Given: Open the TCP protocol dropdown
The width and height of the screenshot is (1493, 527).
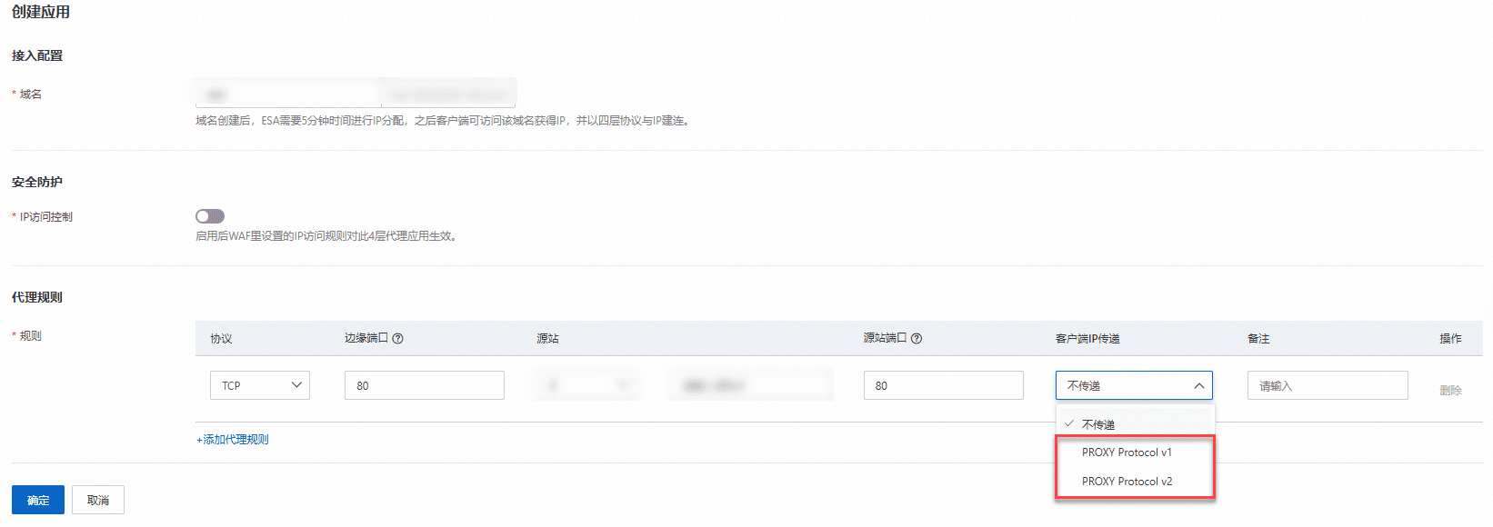Looking at the screenshot, I should 260,385.
